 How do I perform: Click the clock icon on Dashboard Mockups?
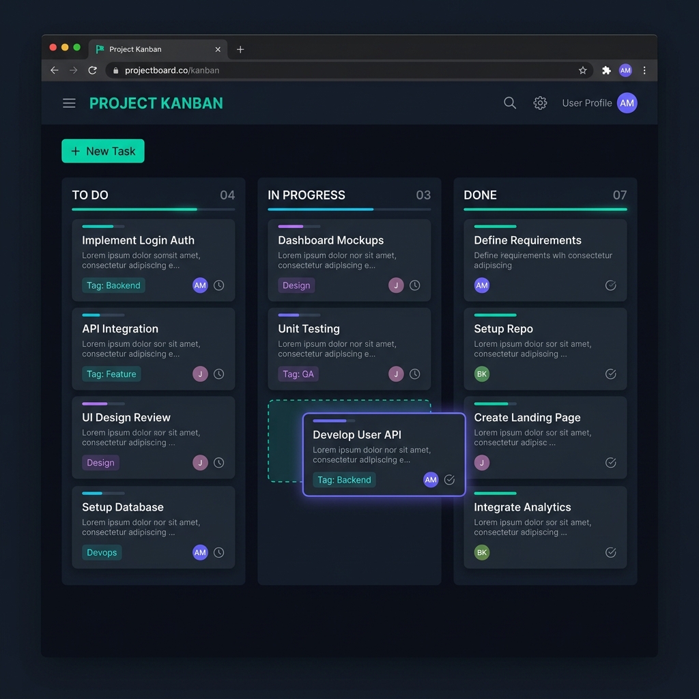(414, 285)
